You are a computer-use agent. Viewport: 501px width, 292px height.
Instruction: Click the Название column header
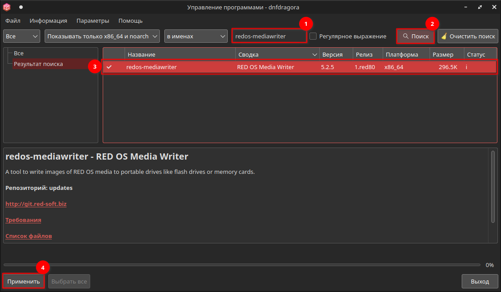pos(180,54)
